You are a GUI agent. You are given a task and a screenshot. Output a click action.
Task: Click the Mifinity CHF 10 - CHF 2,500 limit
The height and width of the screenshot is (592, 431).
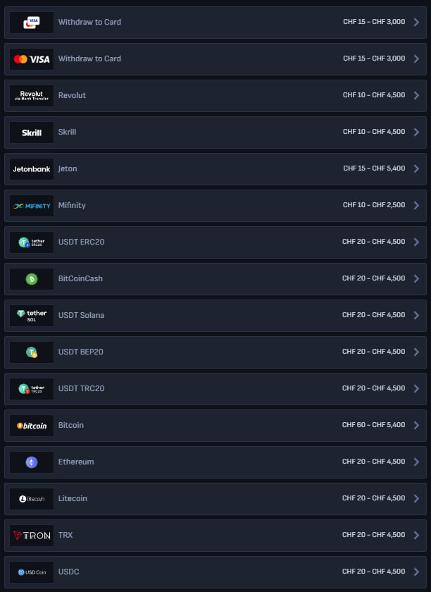point(374,205)
